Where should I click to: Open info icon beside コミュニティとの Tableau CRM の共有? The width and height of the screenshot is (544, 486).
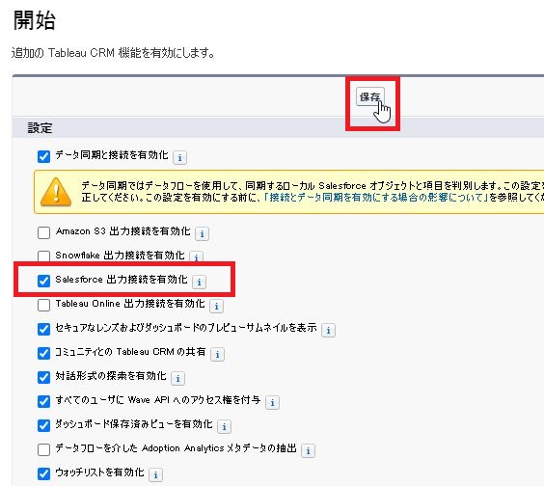[217, 355]
